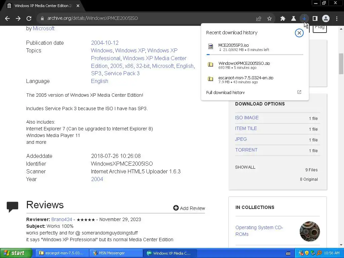The width and height of the screenshot is (344, 258).
Task: Open the x86 topic link
Action: (129, 66)
